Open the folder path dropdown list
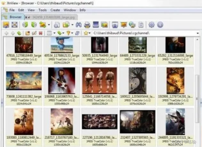The height and width of the screenshot is (147, 202). [198, 33]
